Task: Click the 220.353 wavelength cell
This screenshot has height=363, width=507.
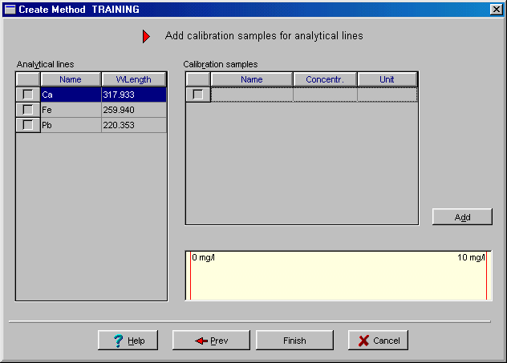Action: tap(134, 125)
